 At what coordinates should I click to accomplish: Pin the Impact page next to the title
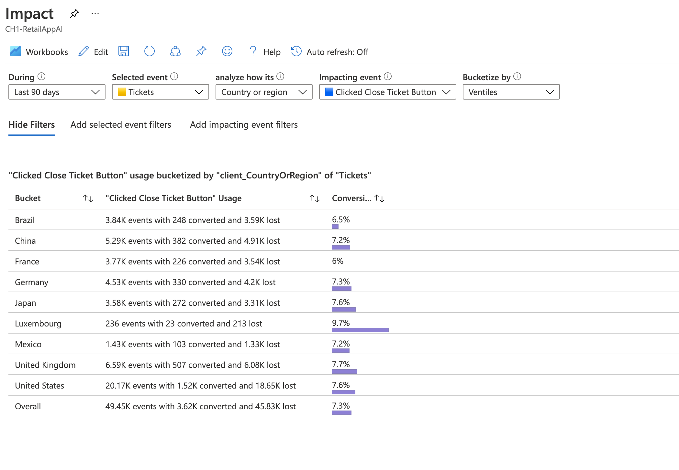[74, 14]
